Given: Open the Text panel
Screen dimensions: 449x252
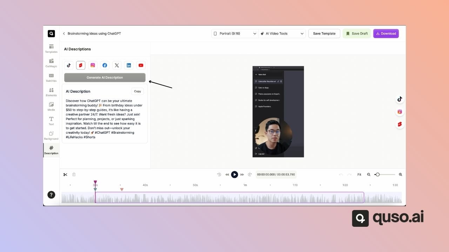Looking at the screenshot, I should point(51,121).
